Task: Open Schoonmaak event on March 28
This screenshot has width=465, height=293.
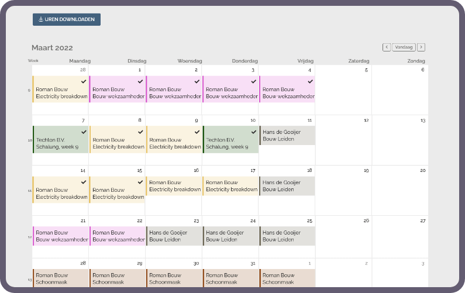Action: pyautogui.click(x=60, y=278)
